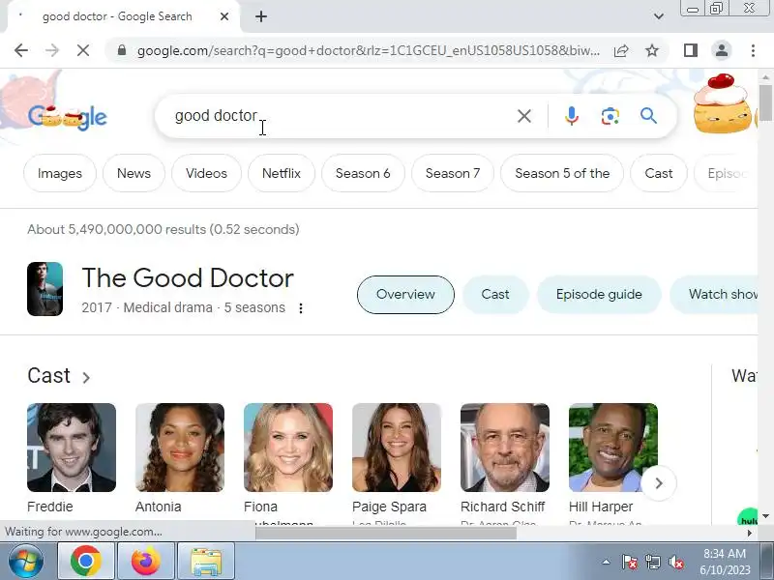
Task: Open Chrome from the taskbar
Action: (x=86, y=562)
